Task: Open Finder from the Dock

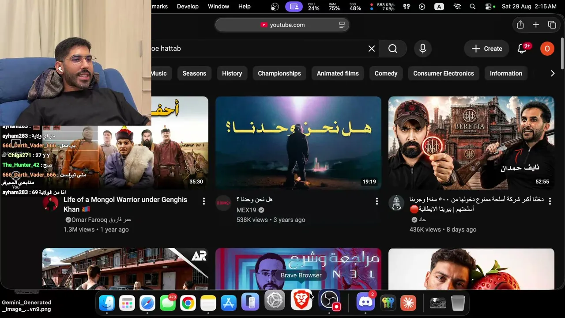Action: pos(107,303)
